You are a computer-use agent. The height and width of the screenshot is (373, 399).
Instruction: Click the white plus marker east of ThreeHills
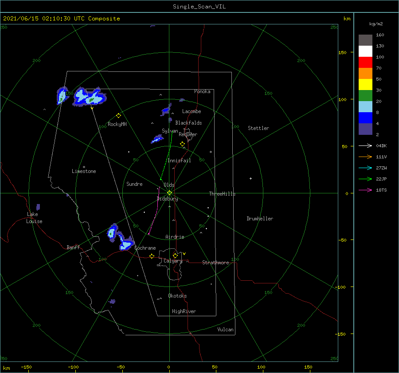point(250,178)
